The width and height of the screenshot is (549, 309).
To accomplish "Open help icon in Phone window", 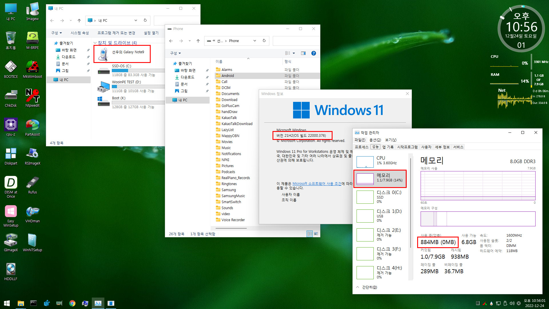I will pyautogui.click(x=314, y=53).
